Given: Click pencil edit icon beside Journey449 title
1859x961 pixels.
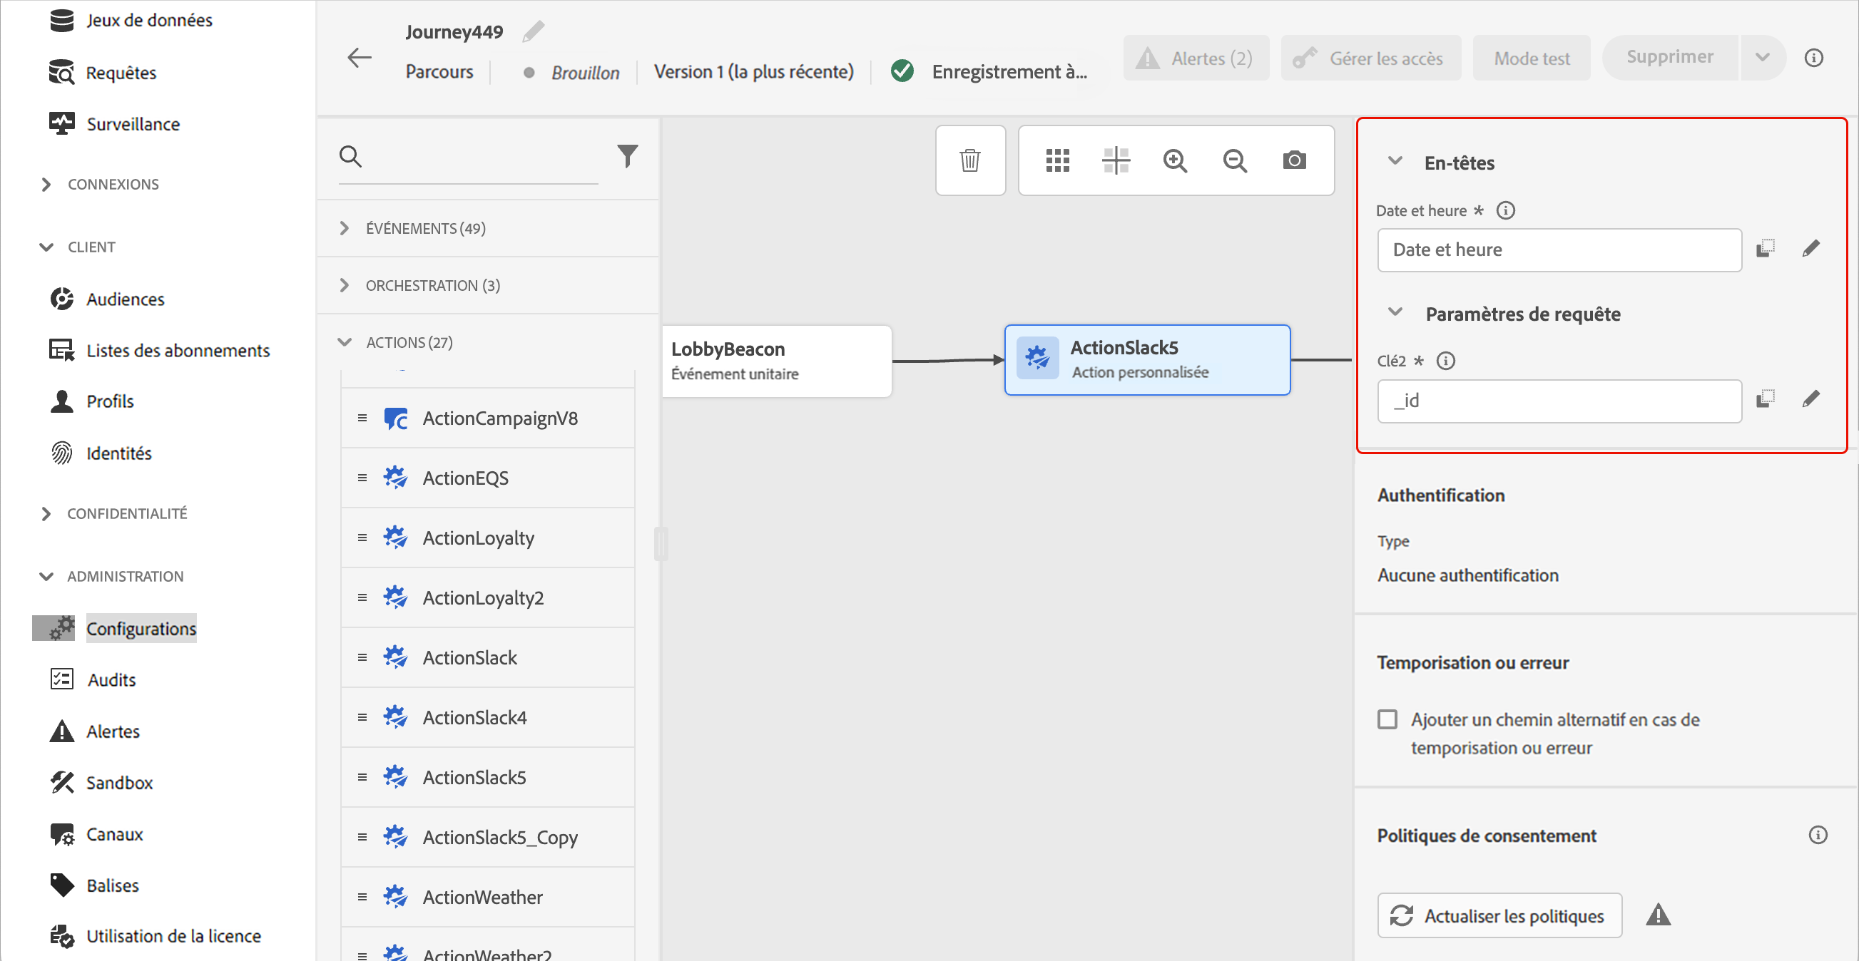Looking at the screenshot, I should coord(534,32).
